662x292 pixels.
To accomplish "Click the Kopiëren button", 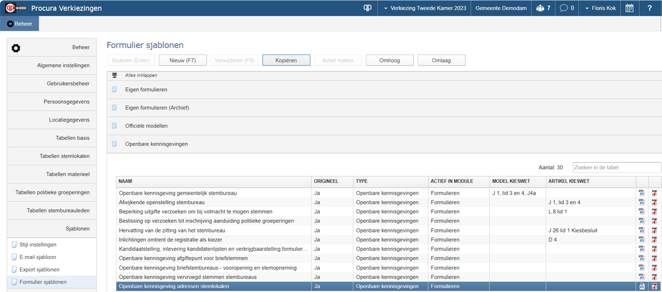I will pos(286,60).
